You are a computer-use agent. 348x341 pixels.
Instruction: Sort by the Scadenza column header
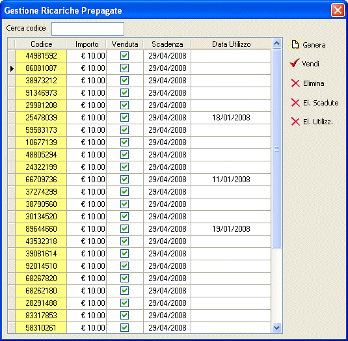click(x=167, y=44)
